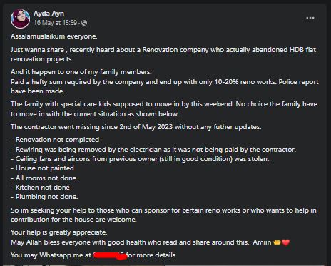
Task: Click the globe public audience icon
Action: (84, 23)
